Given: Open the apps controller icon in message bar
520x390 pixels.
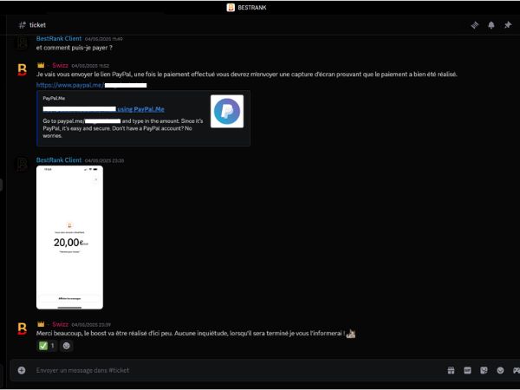Looking at the screenshot, I should point(516,370).
